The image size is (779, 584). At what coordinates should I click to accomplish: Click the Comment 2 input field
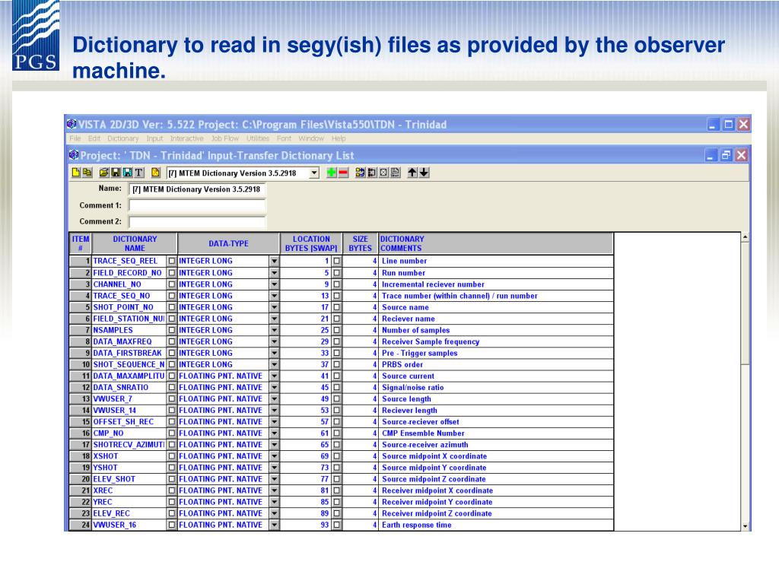pos(197,221)
